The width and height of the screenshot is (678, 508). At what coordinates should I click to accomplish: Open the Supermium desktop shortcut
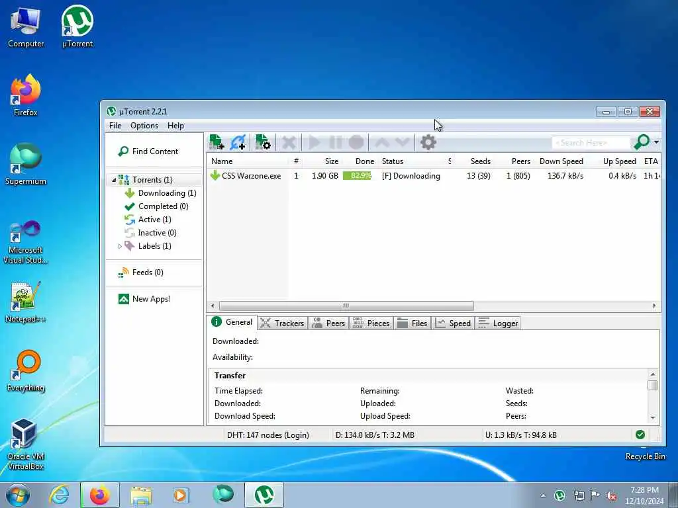26,164
